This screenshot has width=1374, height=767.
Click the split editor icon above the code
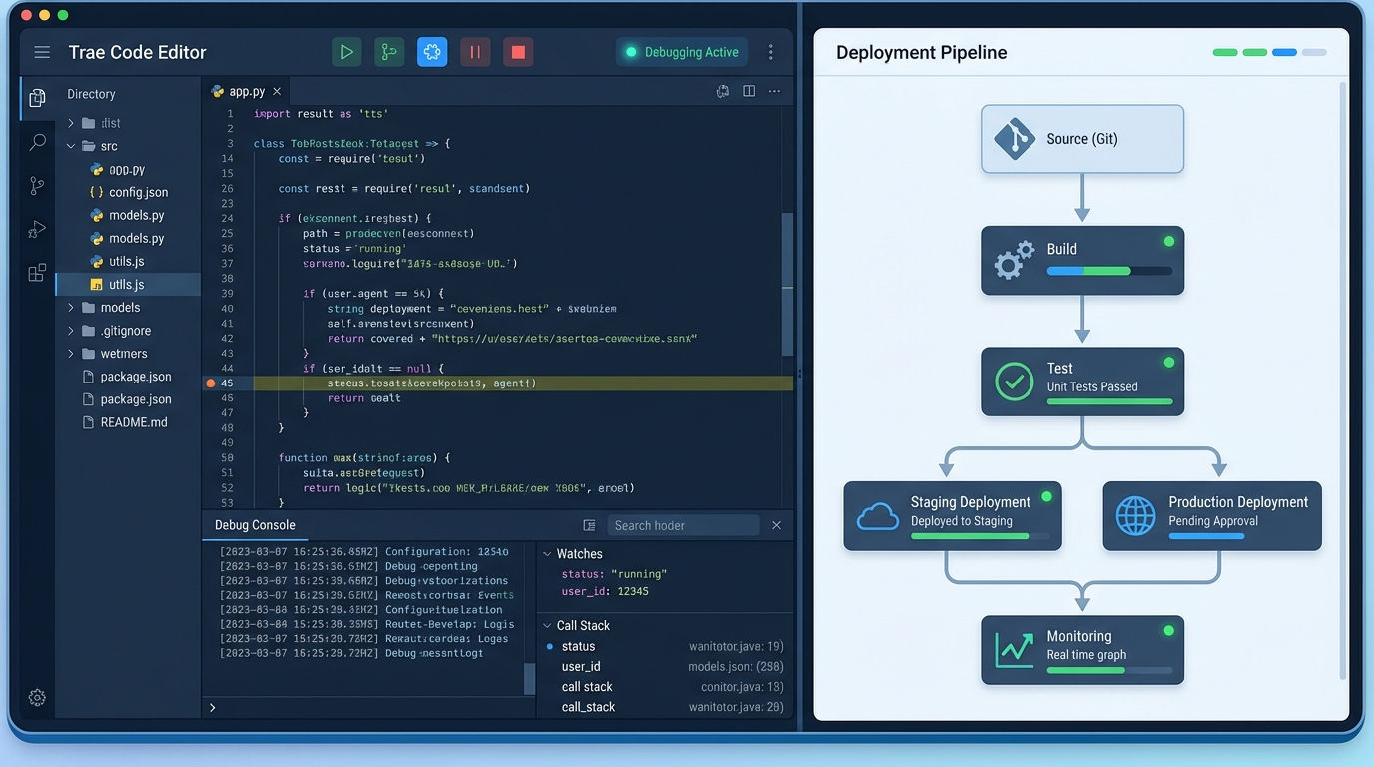coord(749,90)
